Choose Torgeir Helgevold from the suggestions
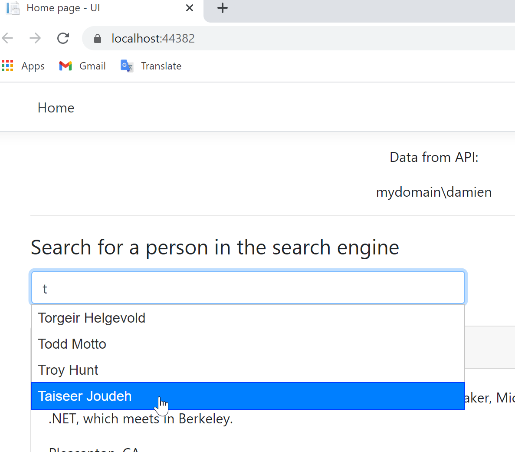Image resolution: width=515 pixels, height=452 pixels. tap(92, 318)
